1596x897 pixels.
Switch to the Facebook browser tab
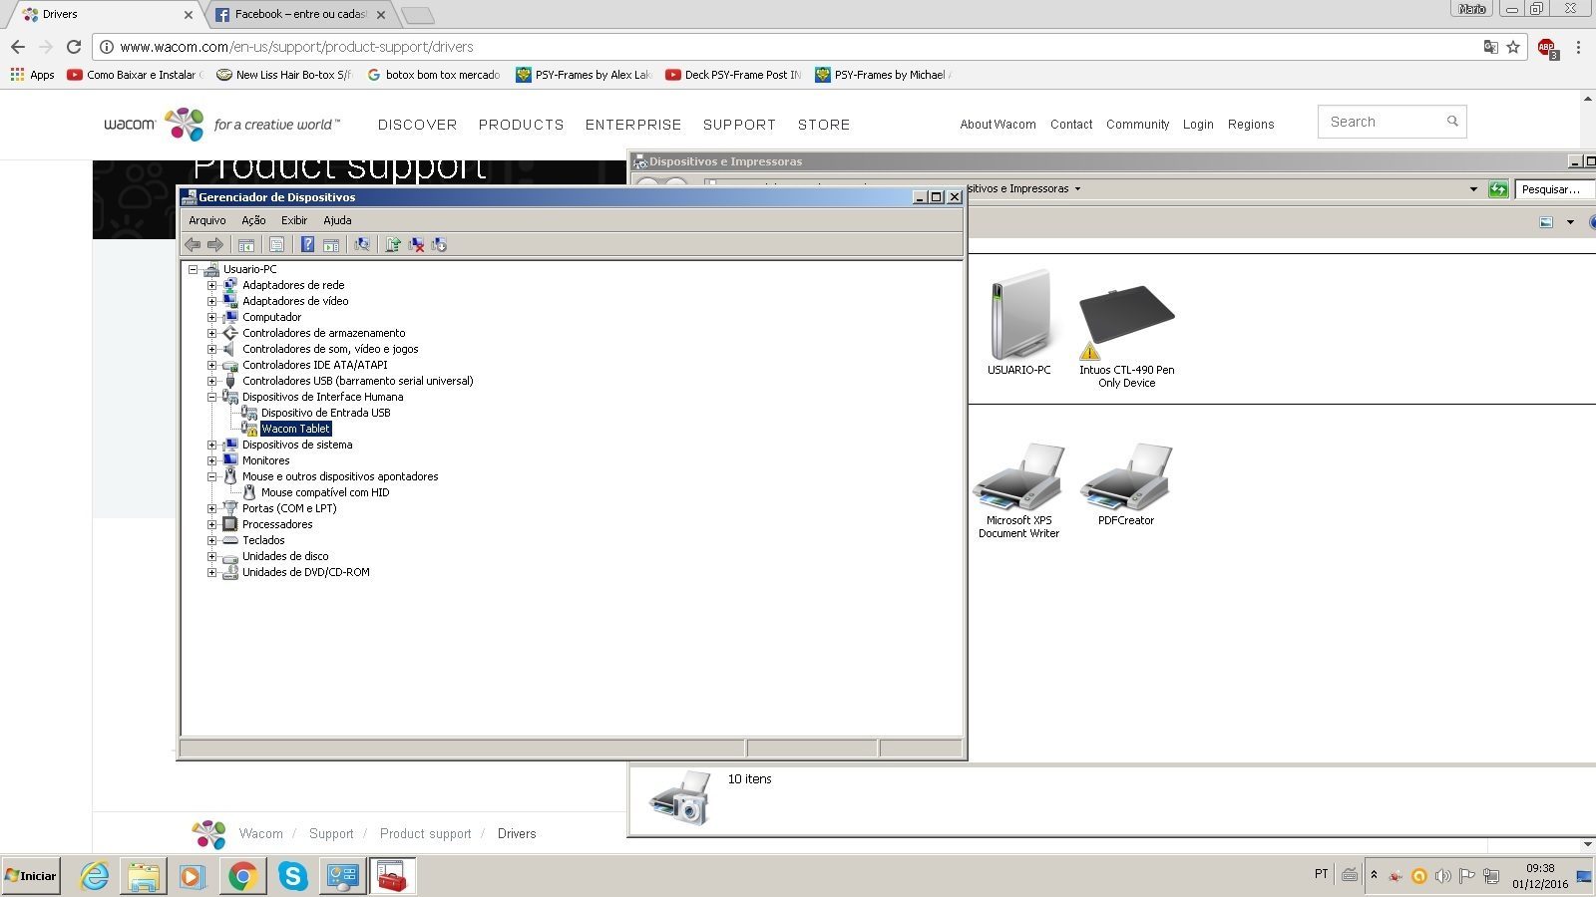click(x=299, y=14)
